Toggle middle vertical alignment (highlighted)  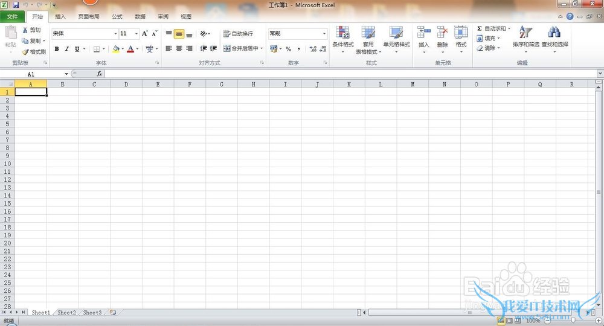(179, 34)
